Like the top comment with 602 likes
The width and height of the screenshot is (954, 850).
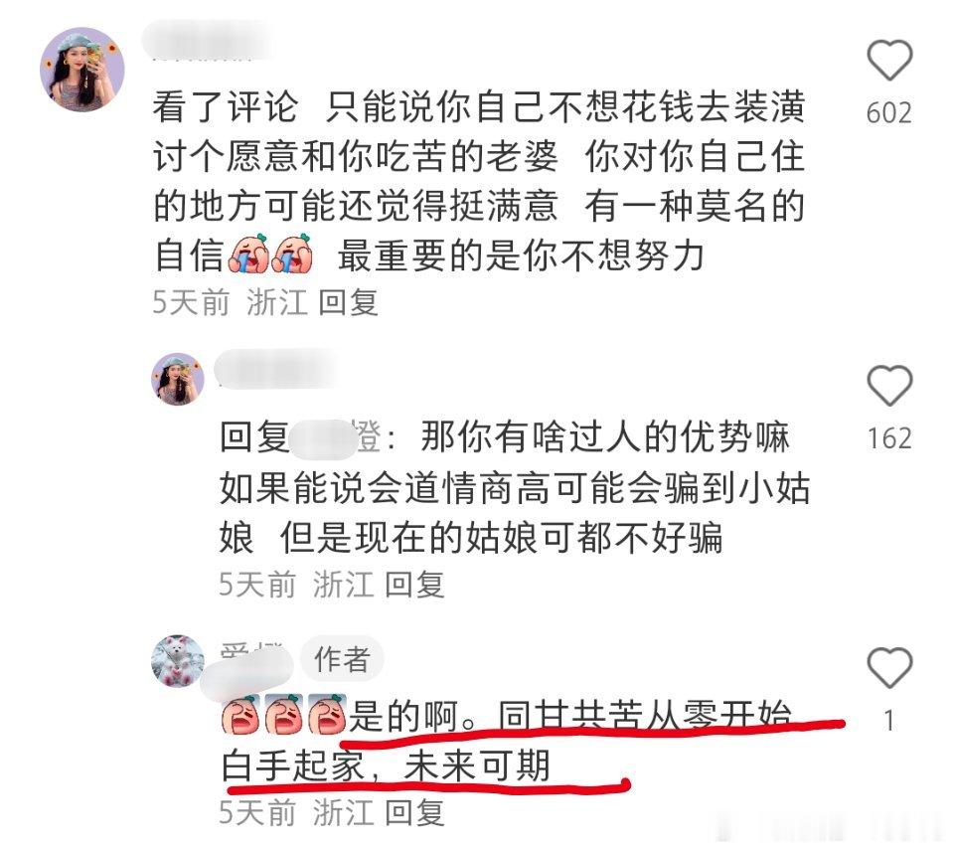click(x=889, y=60)
